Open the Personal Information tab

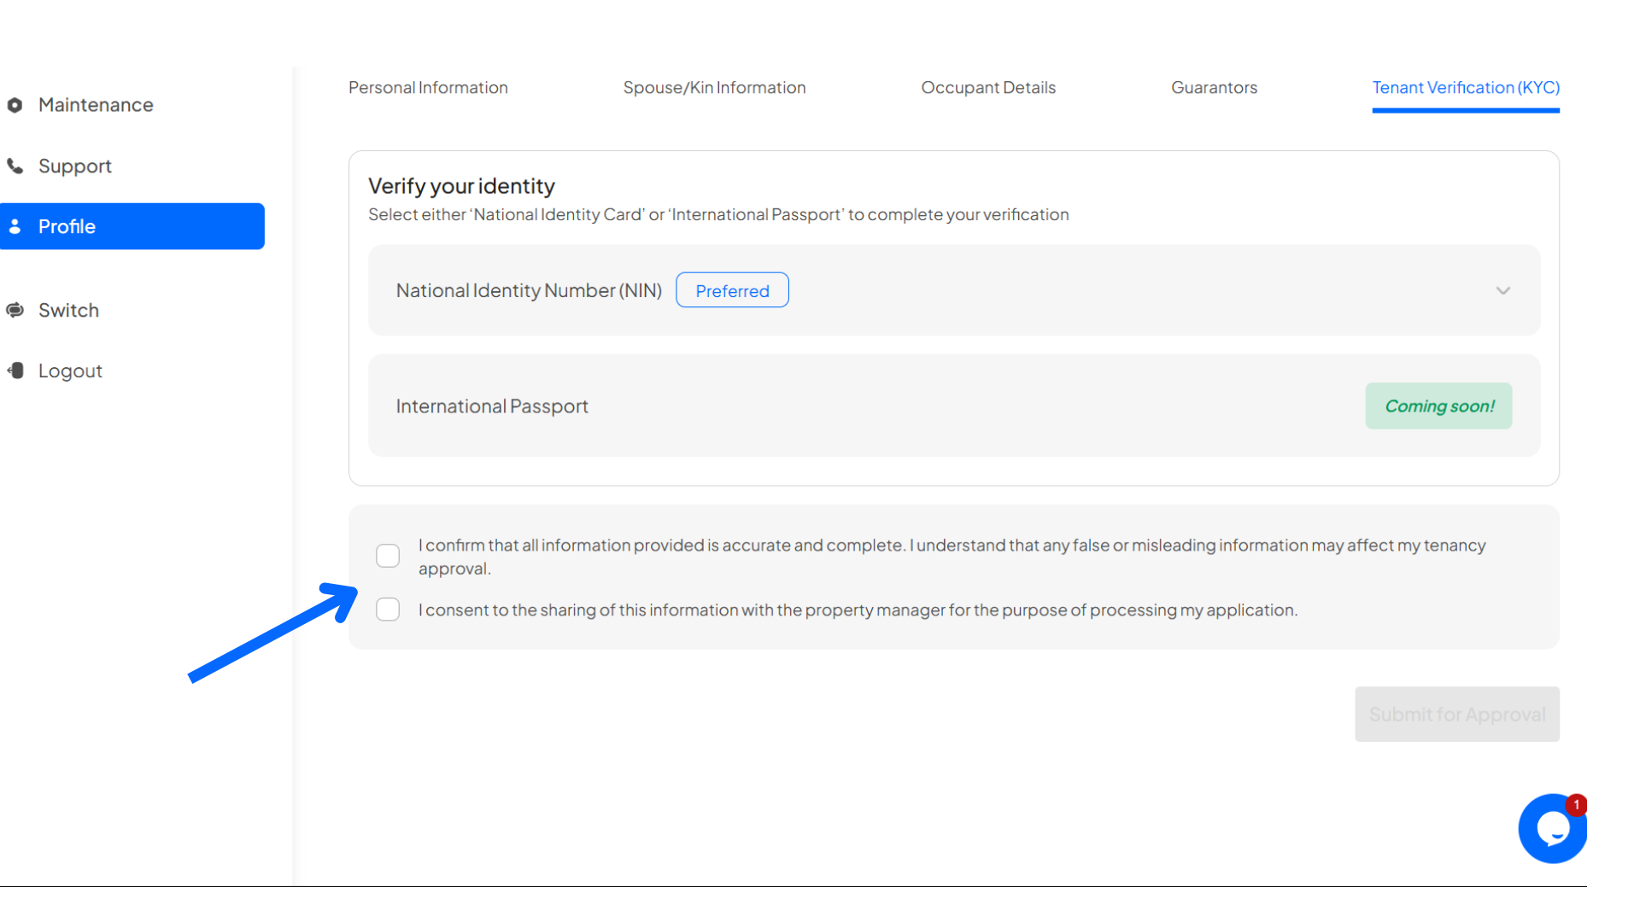[428, 88]
